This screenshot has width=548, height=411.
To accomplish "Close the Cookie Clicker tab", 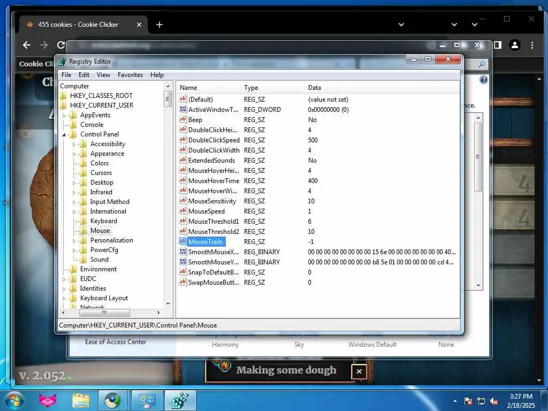I will tap(139, 25).
